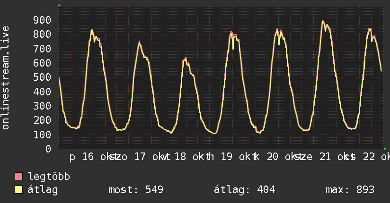Screen dimensions: 390x203
Task: Click the 'átlag: 404' average value
Action: (245, 190)
